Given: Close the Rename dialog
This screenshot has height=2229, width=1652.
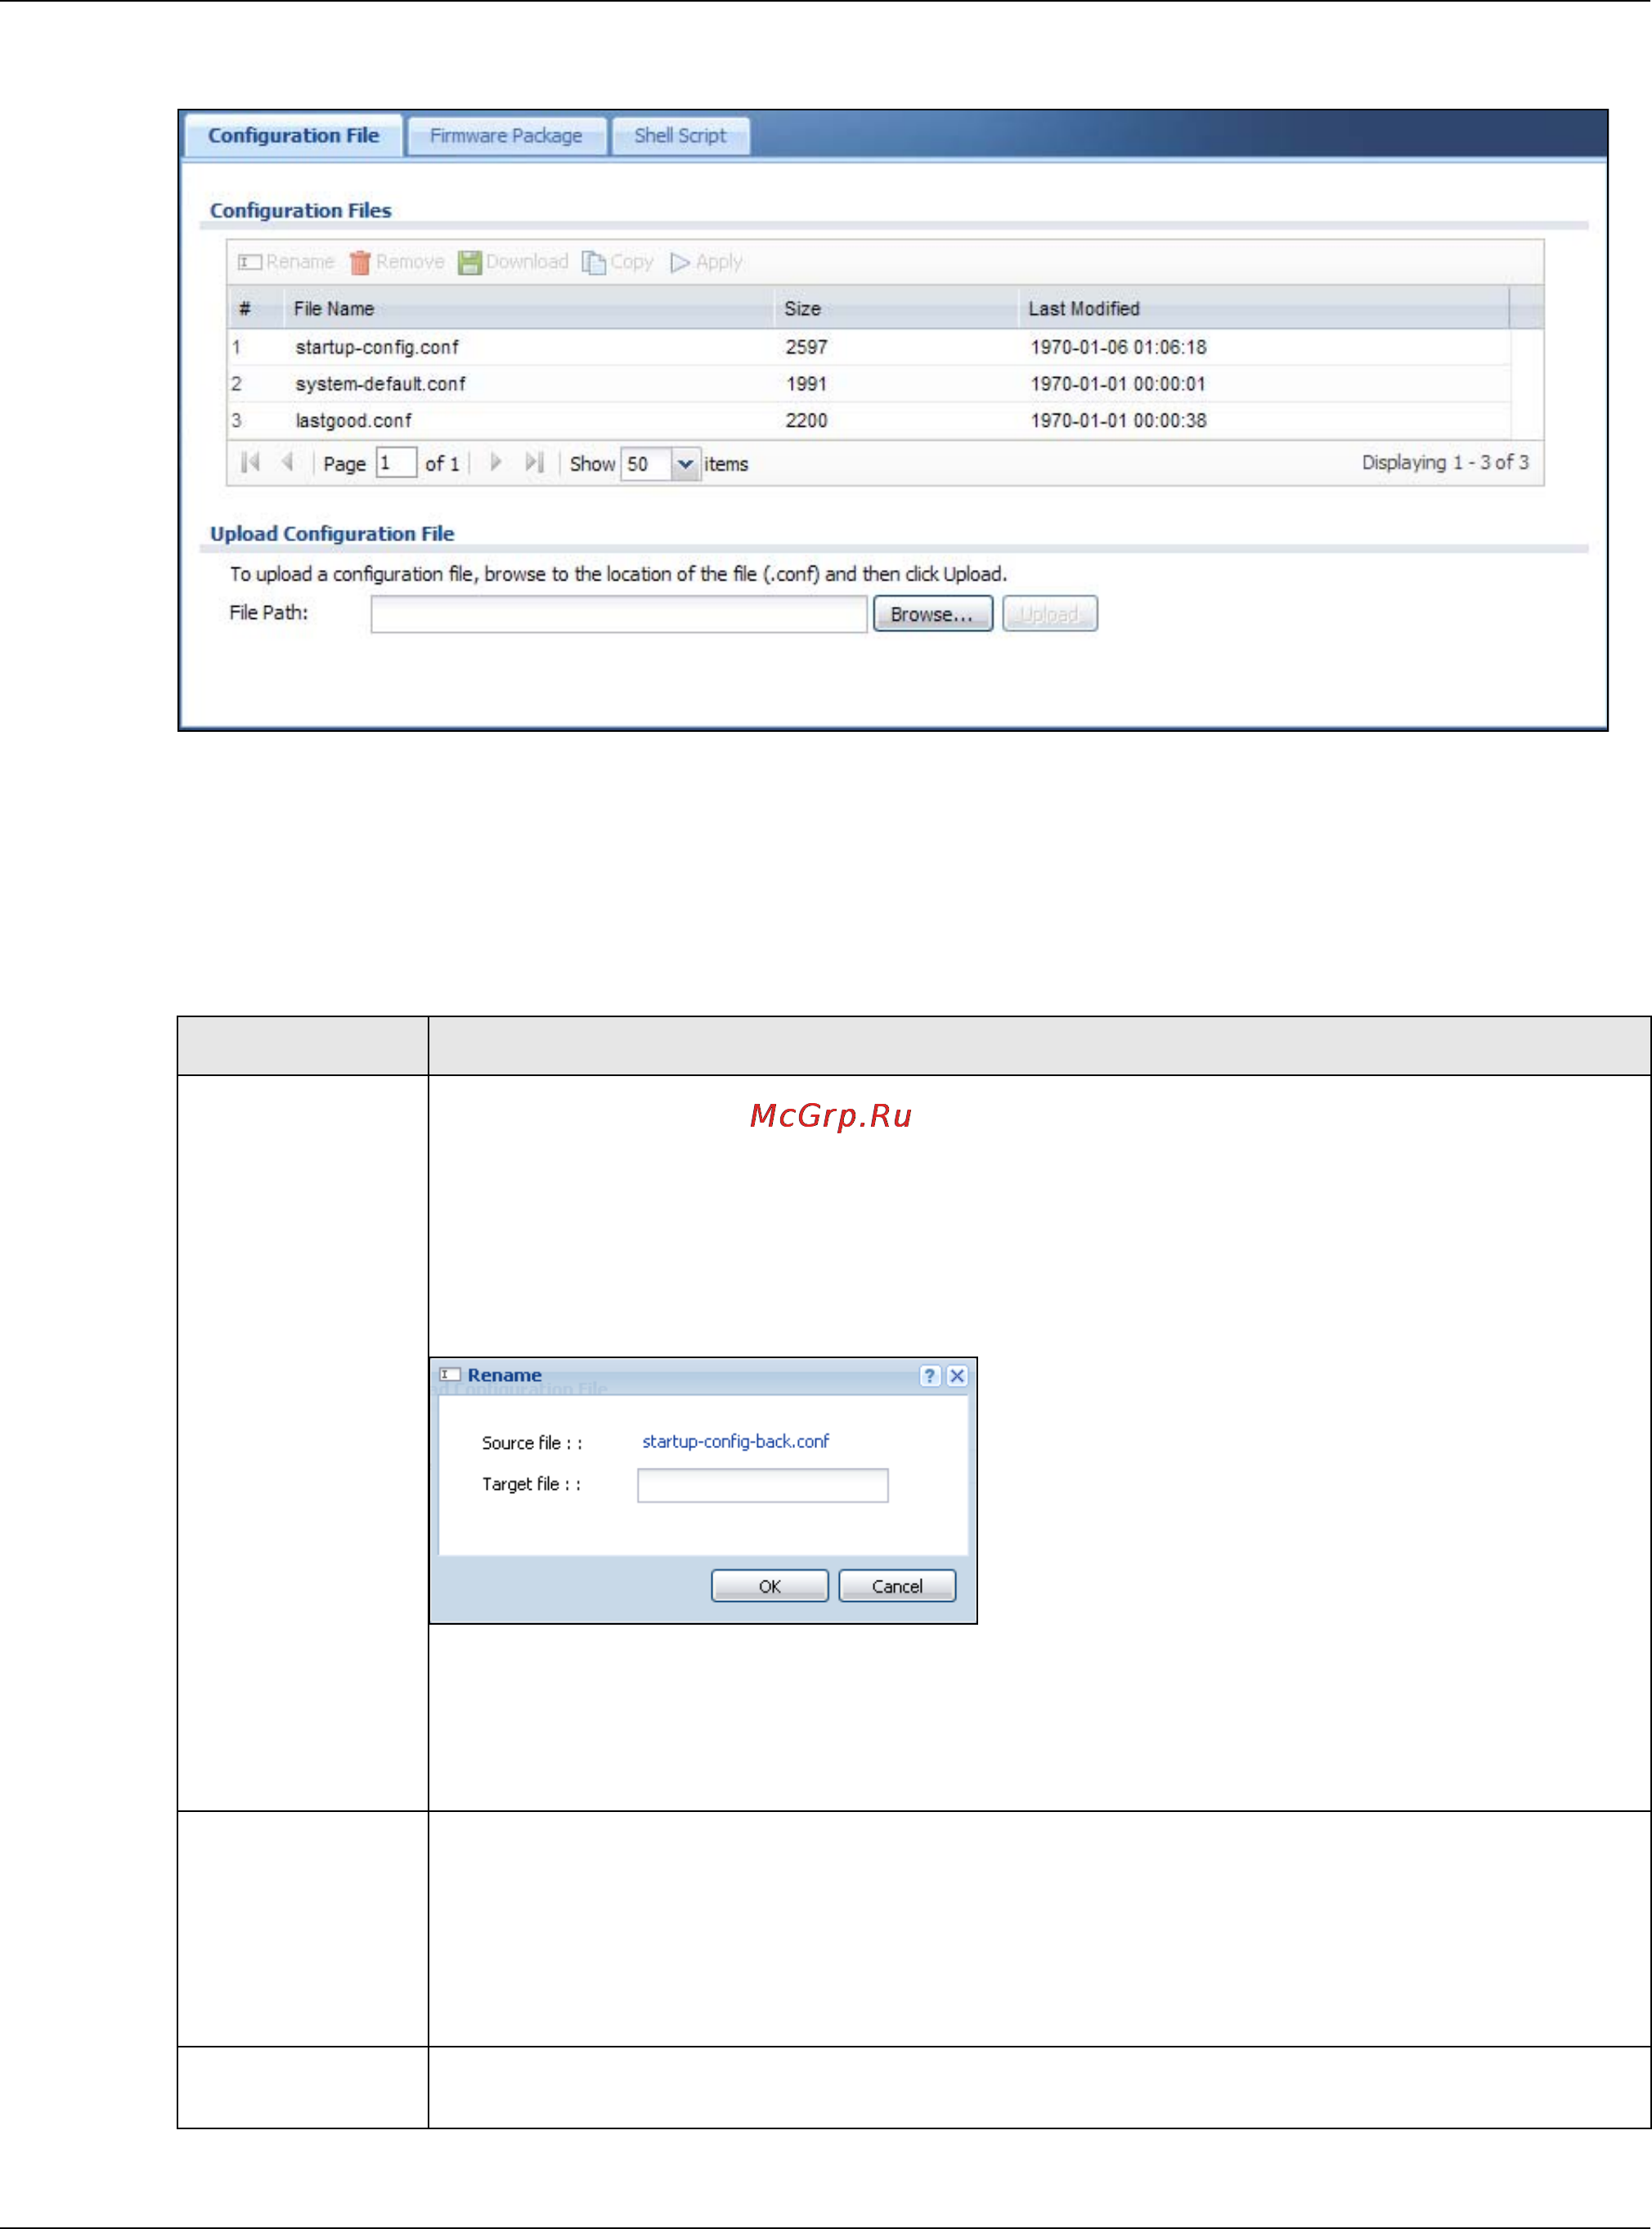Looking at the screenshot, I should [x=957, y=1375].
